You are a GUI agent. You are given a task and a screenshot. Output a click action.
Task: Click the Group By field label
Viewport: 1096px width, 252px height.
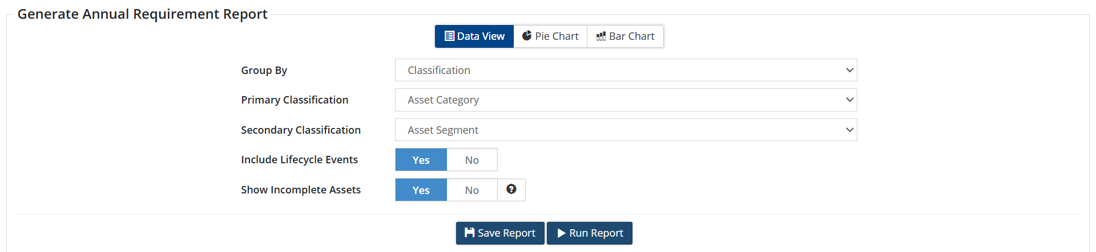[264, 71]
